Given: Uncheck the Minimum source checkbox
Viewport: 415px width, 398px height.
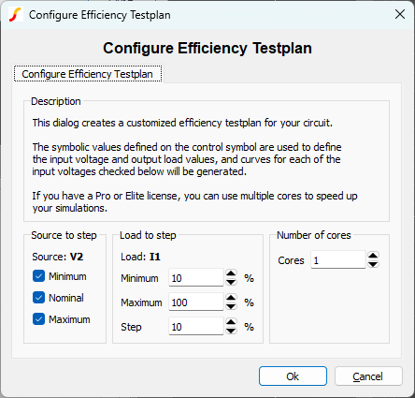Looking at the screenshot, I should [38, 276].
